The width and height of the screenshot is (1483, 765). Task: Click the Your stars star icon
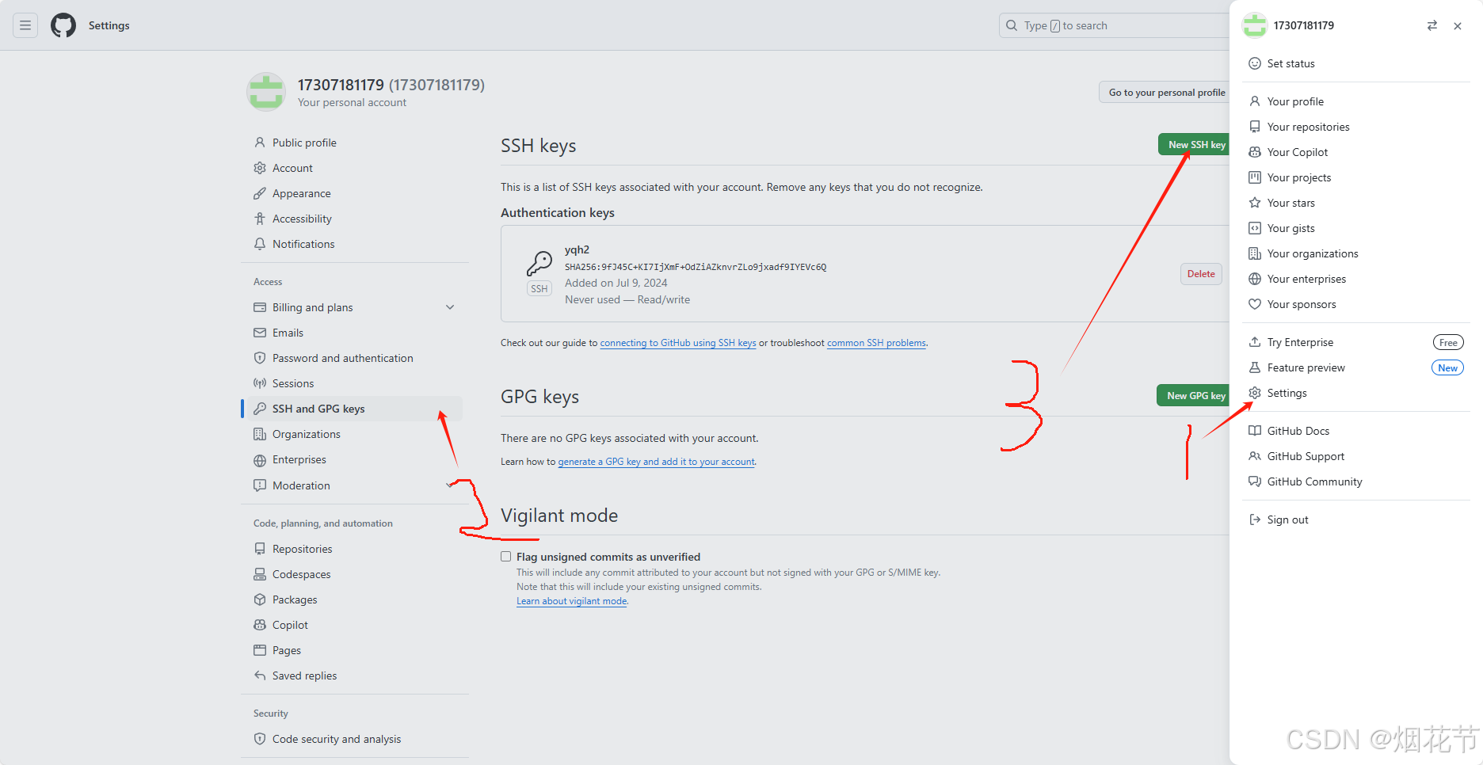1255,203
